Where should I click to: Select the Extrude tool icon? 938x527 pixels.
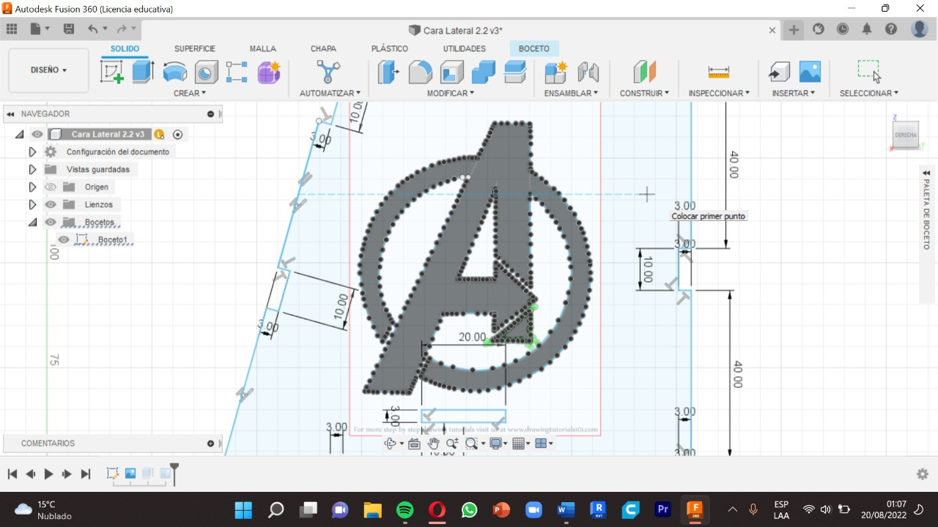tap(143, 72)
